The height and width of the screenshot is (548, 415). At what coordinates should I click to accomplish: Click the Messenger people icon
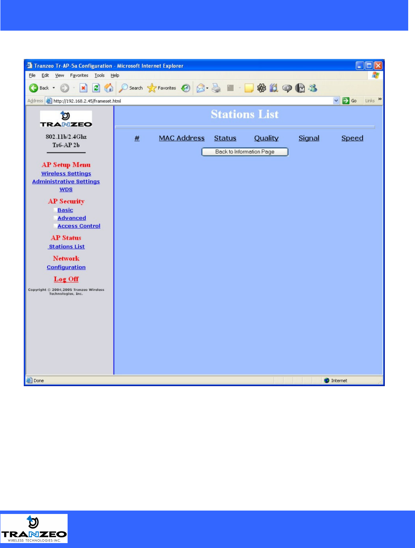[x=313, y=88]
